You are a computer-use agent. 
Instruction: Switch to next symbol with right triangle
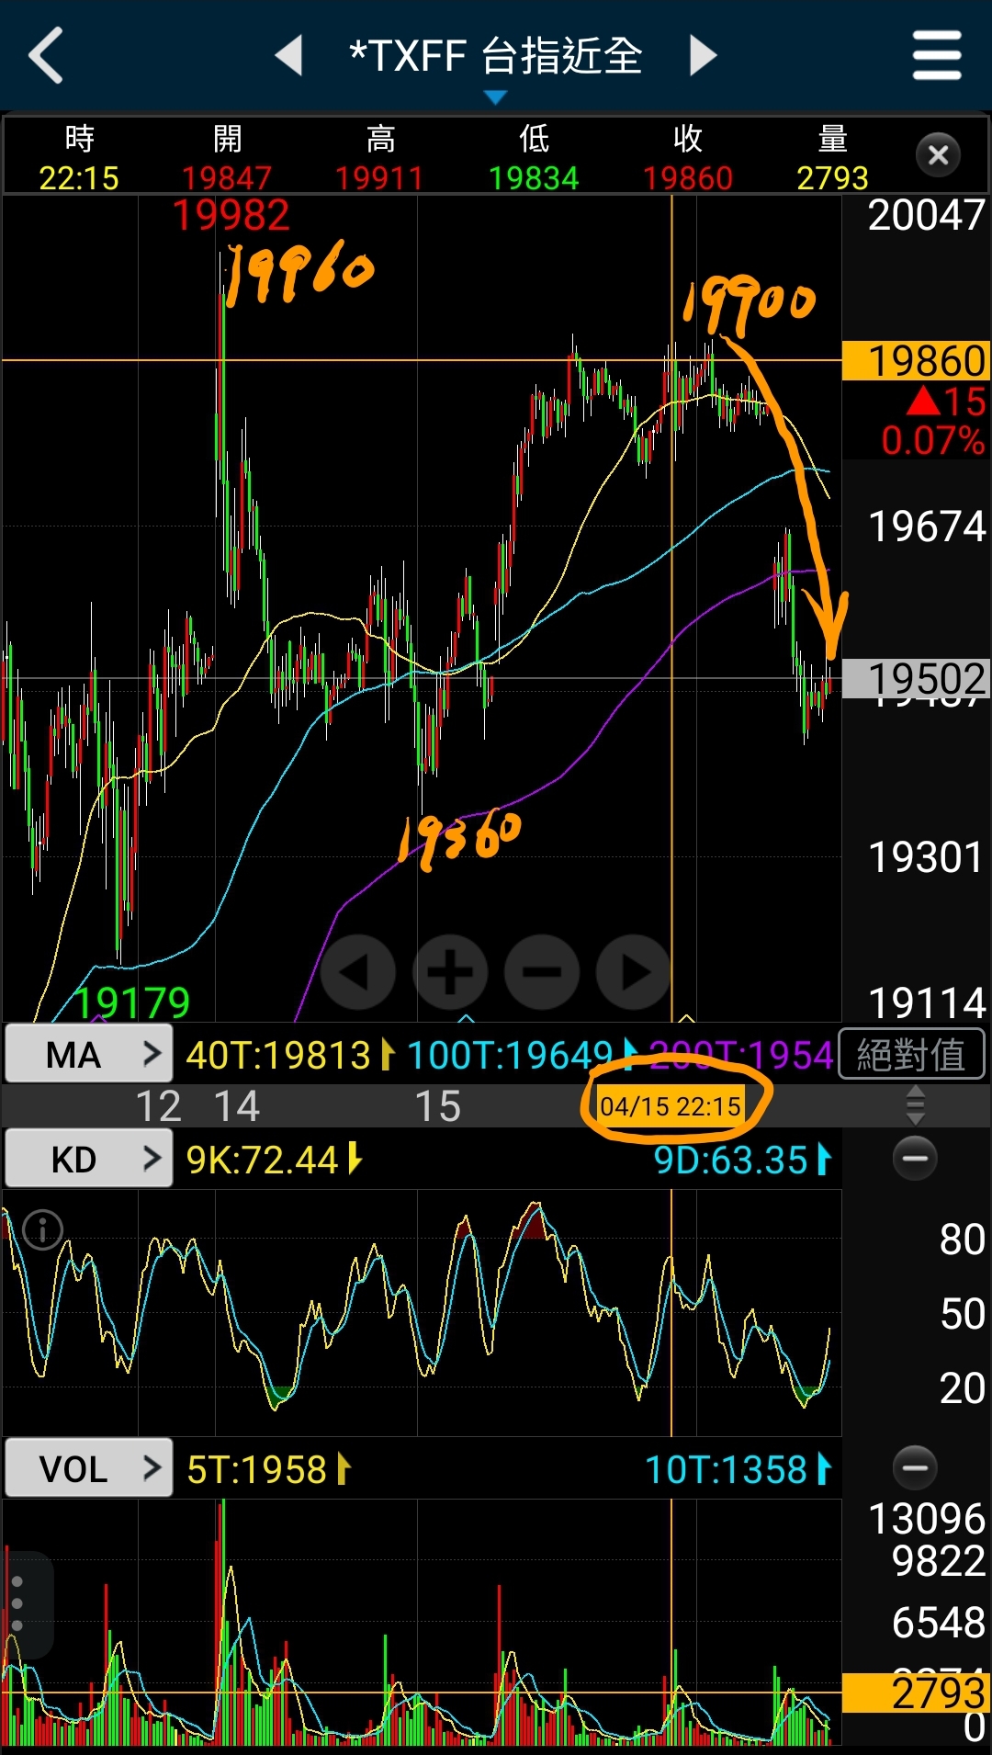703,55
